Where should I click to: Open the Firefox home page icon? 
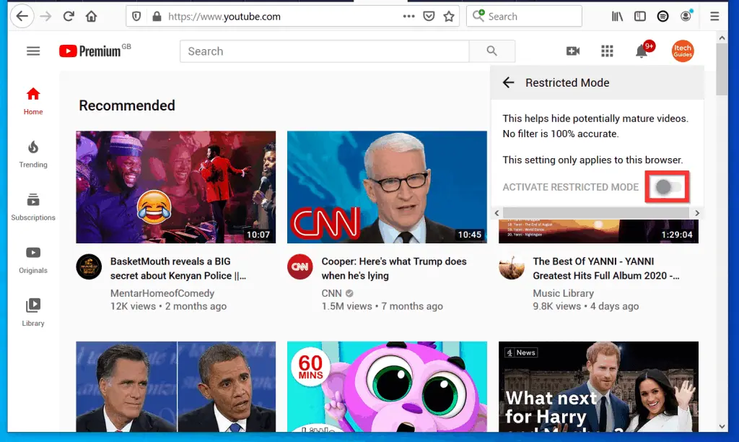[x=91, y=17]
